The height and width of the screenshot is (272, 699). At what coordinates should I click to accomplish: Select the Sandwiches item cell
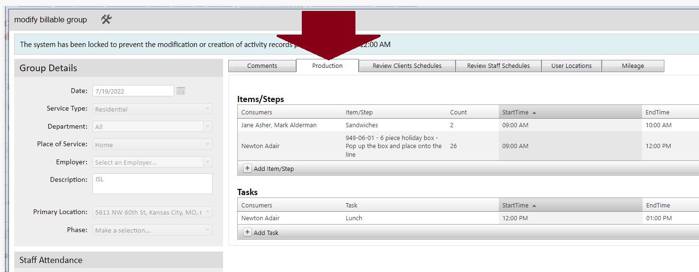click(362, 125)
